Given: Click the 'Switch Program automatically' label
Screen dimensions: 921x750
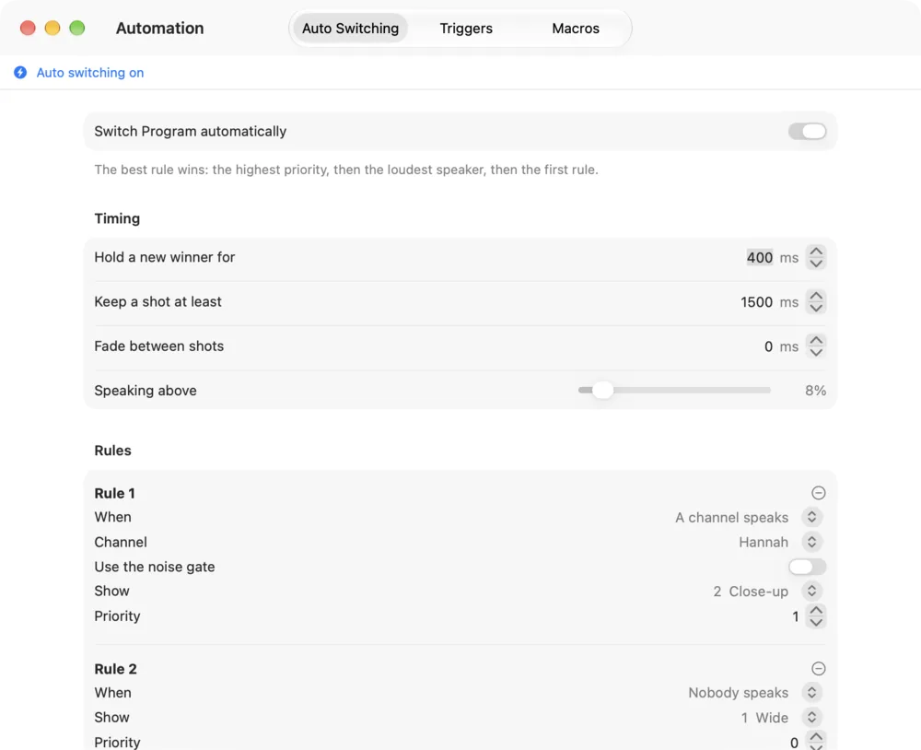Looking at the screenshot, I should [x=191, y=131].
